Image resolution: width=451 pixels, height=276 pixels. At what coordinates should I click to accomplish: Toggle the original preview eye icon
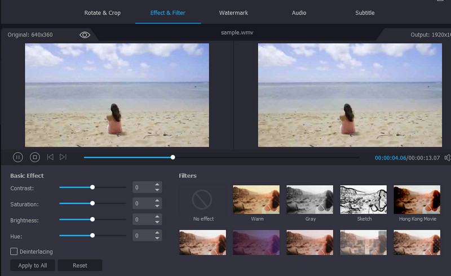(85, 35)
